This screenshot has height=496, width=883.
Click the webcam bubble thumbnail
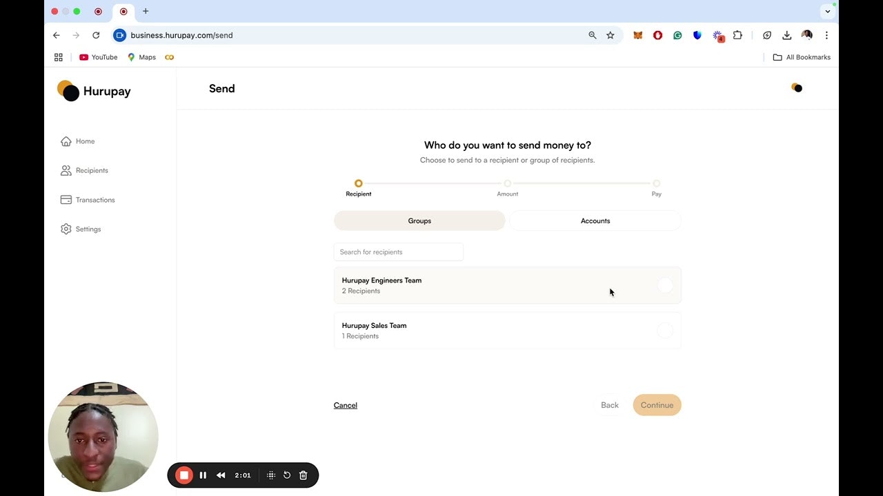pyautogui.click(x=103, y=437)
